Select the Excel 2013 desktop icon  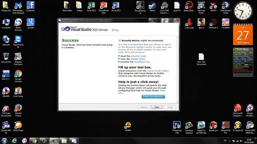pos(91,6)
